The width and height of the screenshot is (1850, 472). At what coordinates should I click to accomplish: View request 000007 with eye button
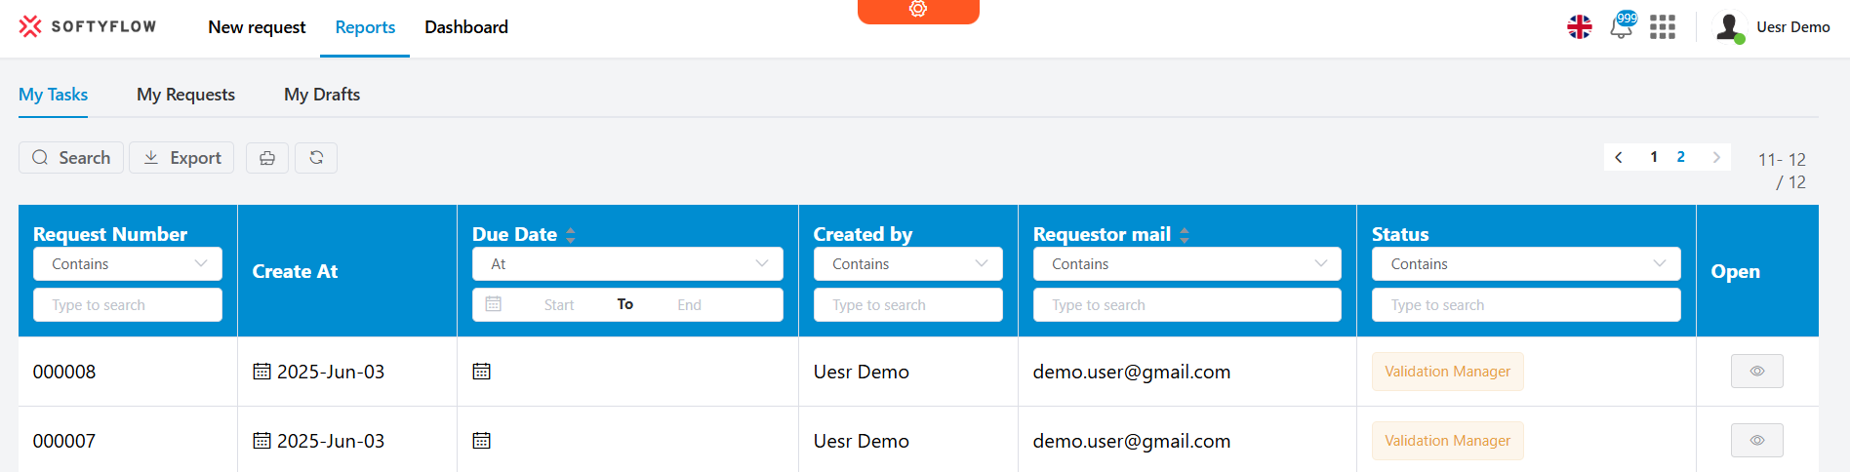1756,441
